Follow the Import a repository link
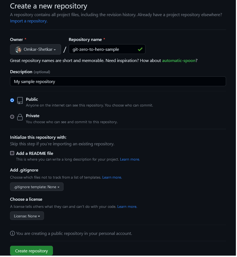The image size is (237, 257). pyautogui.click(x=29, y=21)
